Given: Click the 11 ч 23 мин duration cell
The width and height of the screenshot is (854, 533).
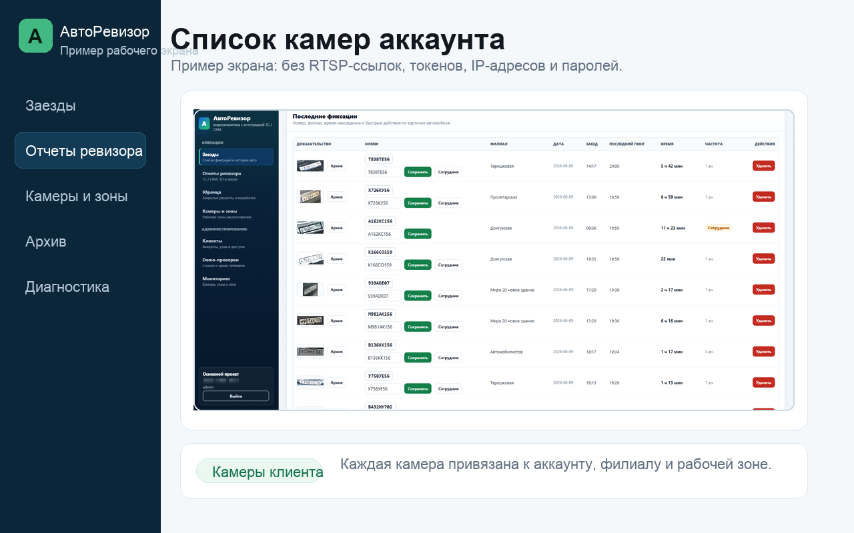Looking at the screenshot, I should click(x=673, y=228).
